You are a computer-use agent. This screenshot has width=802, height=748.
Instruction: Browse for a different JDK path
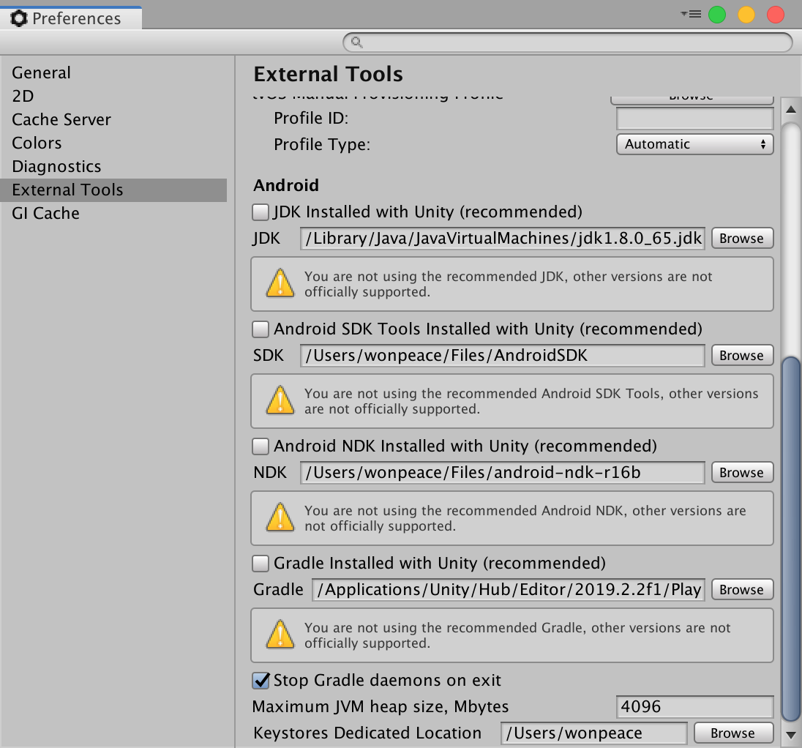point(742,238)
